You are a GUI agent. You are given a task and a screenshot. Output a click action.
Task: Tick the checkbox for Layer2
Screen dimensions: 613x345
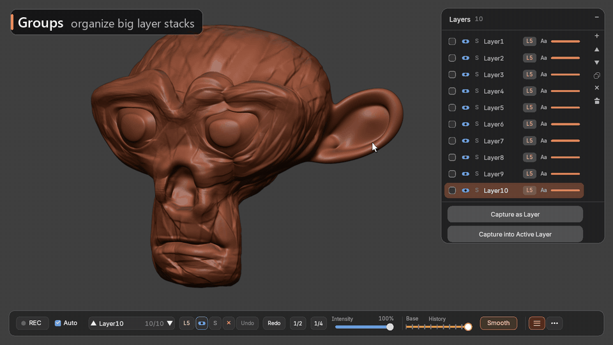tap(452, 58)
